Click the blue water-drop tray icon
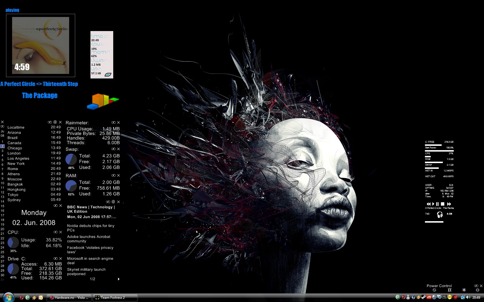484x302 pixels. pyautogui.click(x=413, y=297)
